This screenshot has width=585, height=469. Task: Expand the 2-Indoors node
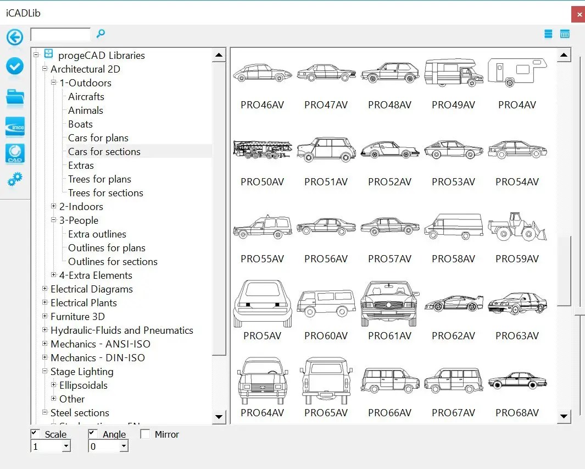(x=53, y=206)
